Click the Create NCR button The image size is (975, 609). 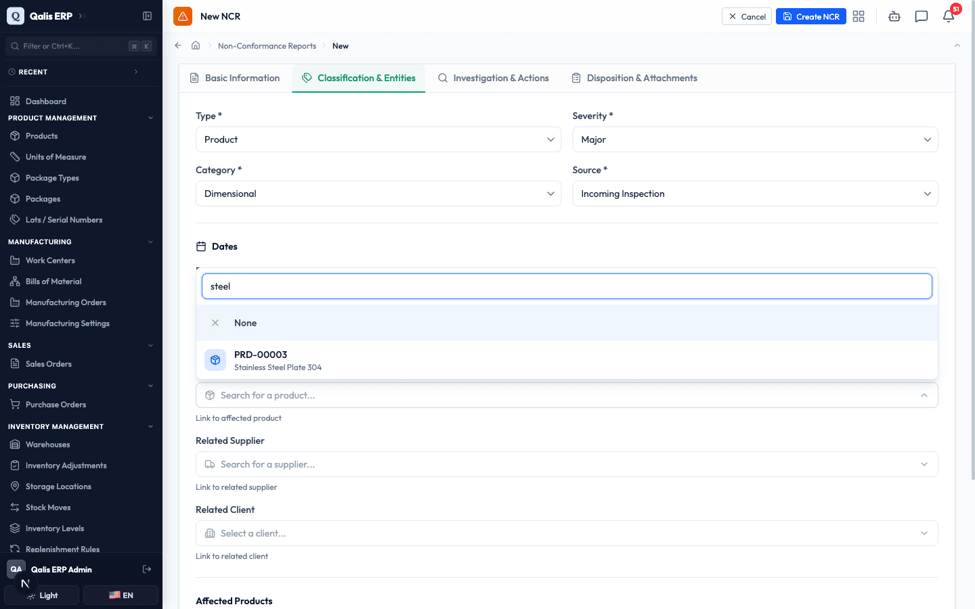pyautogui.click(x=811, y=16)
